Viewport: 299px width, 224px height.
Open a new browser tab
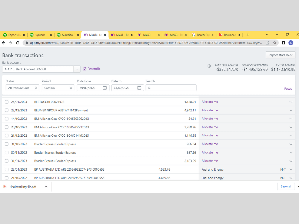(x=248, y=35)
